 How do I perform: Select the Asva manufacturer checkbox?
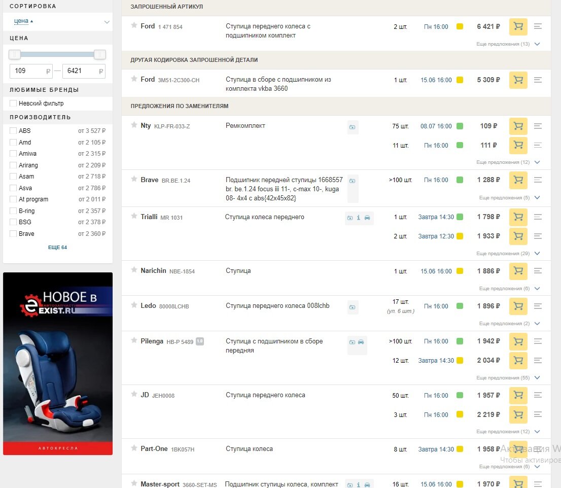pos(13,188)
